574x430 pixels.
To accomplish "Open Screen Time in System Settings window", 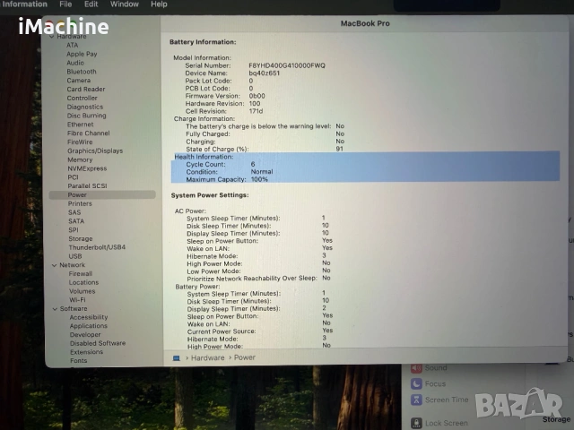I will 447,400.
